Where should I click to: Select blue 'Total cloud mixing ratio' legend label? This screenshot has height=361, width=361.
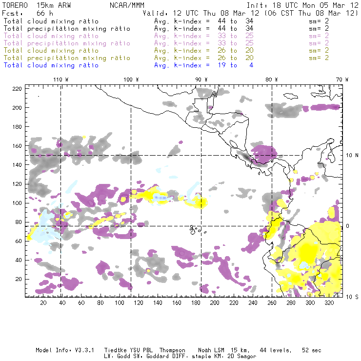[51, 65]
